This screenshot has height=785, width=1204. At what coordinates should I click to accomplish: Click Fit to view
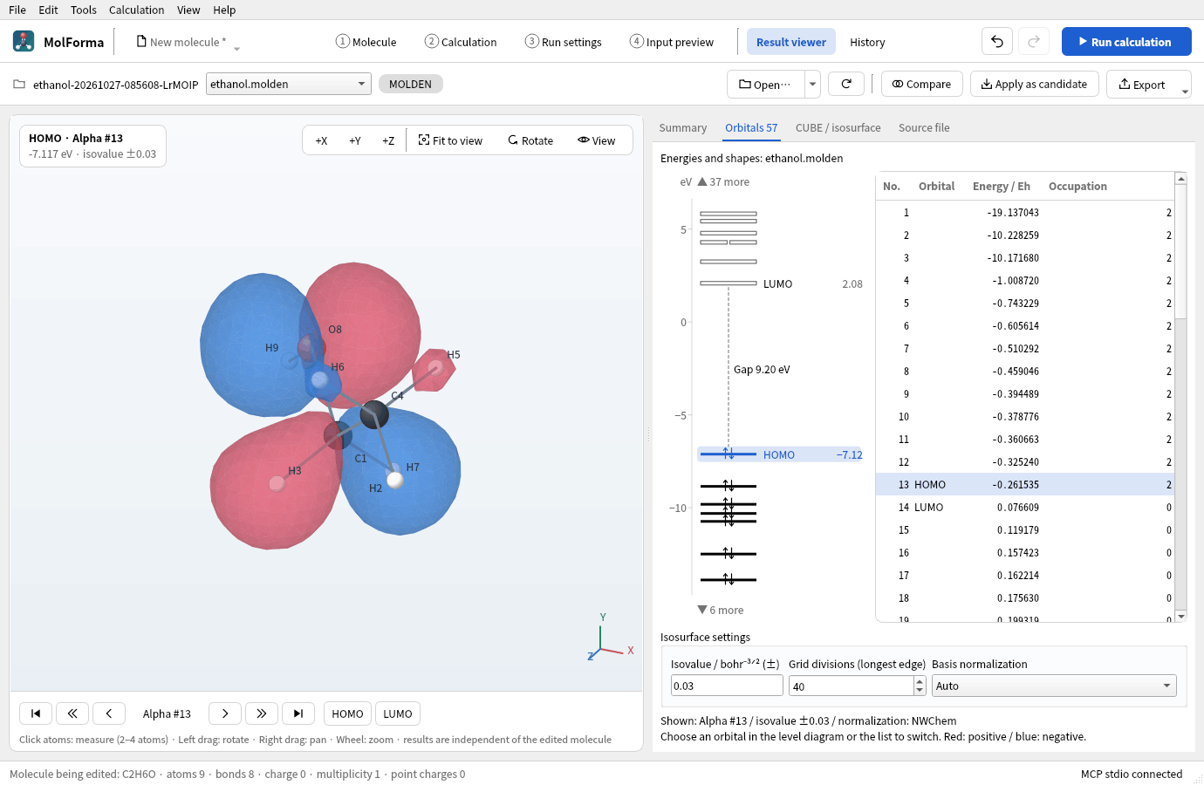point(450,140)
